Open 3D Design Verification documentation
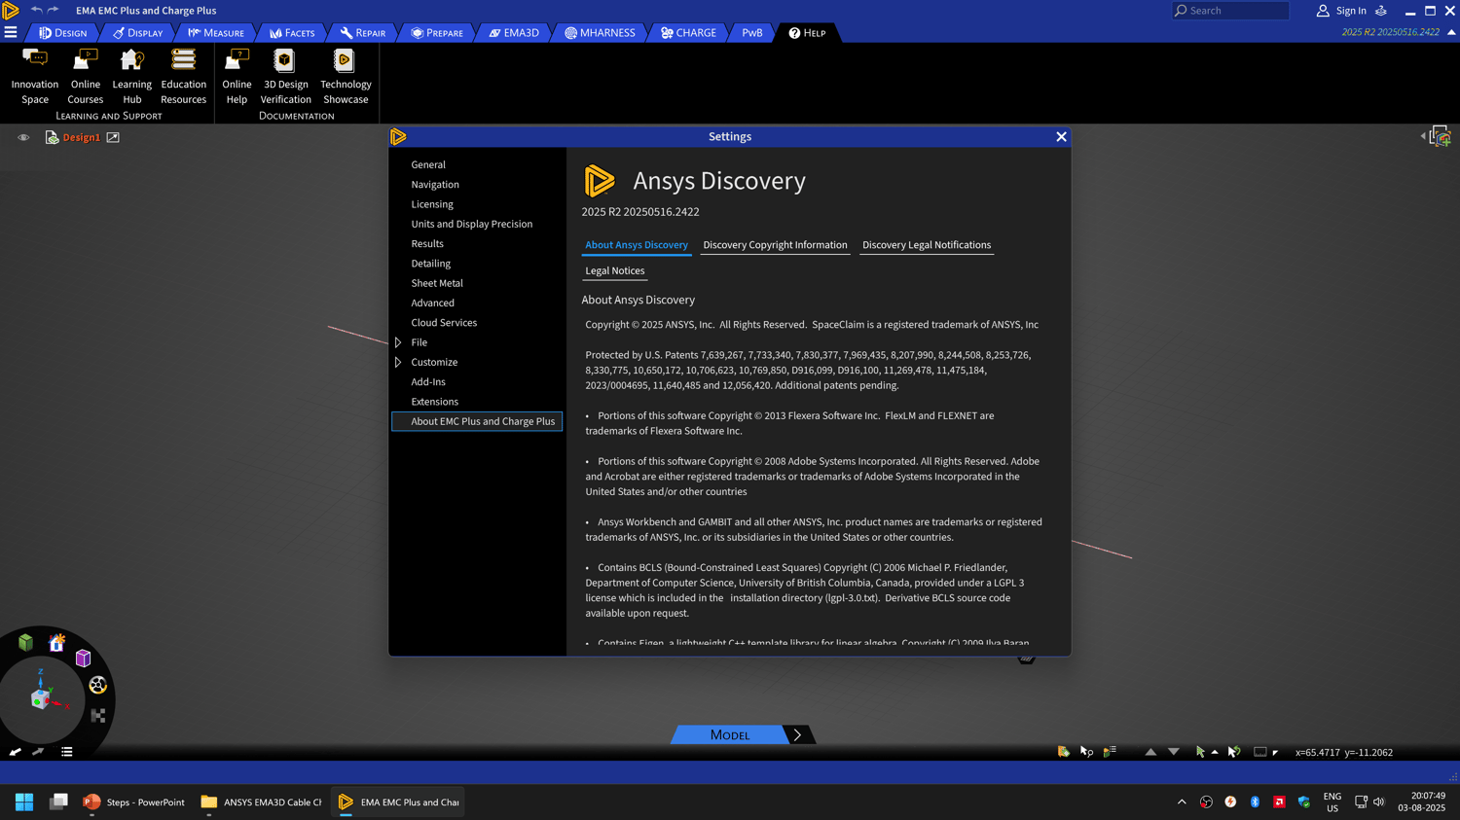This screenshot has width=1460, height=820. coord(285,77)
